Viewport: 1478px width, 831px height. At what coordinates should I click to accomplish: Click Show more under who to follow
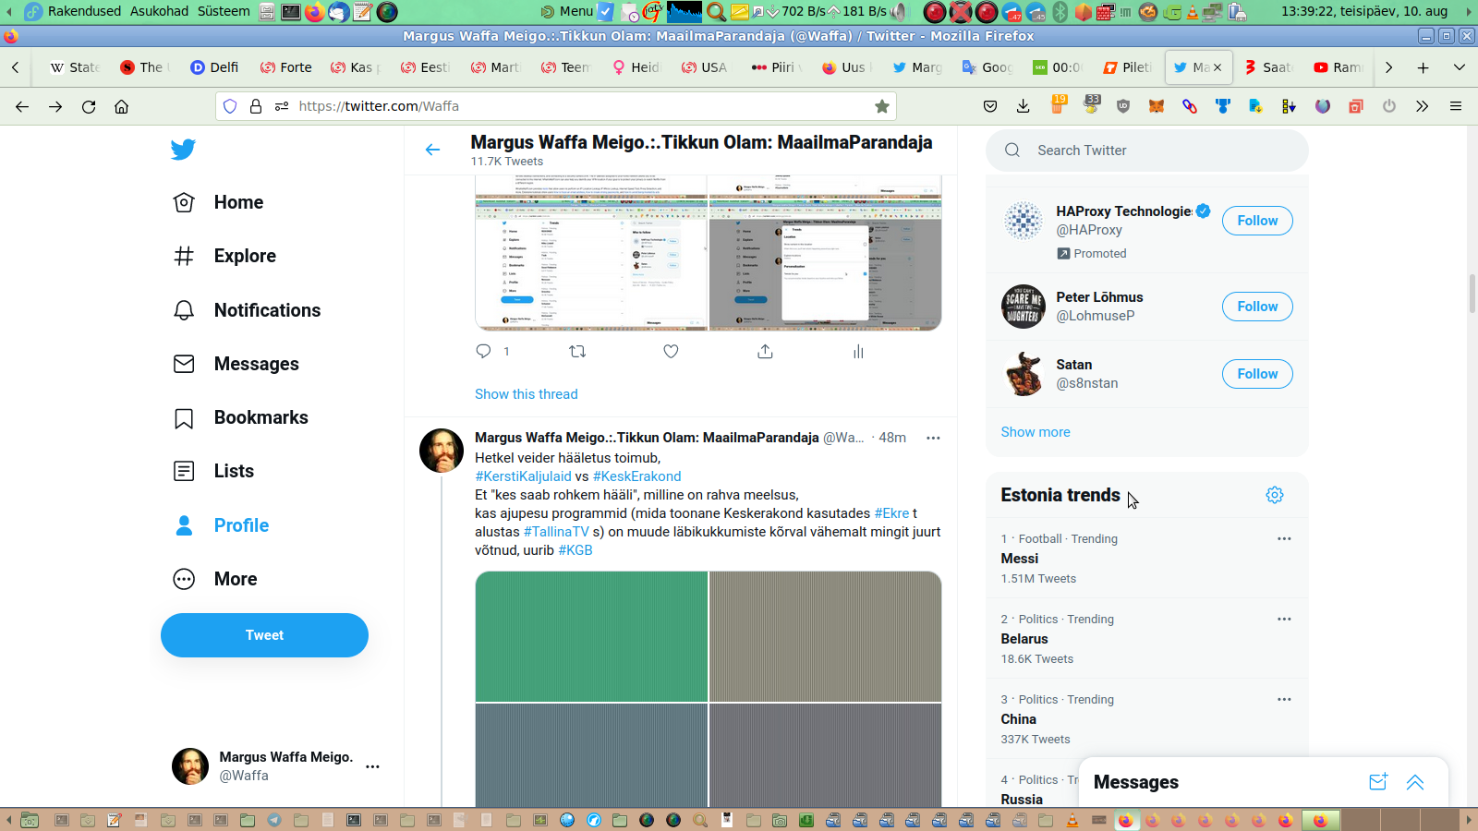pos(1036,432)
